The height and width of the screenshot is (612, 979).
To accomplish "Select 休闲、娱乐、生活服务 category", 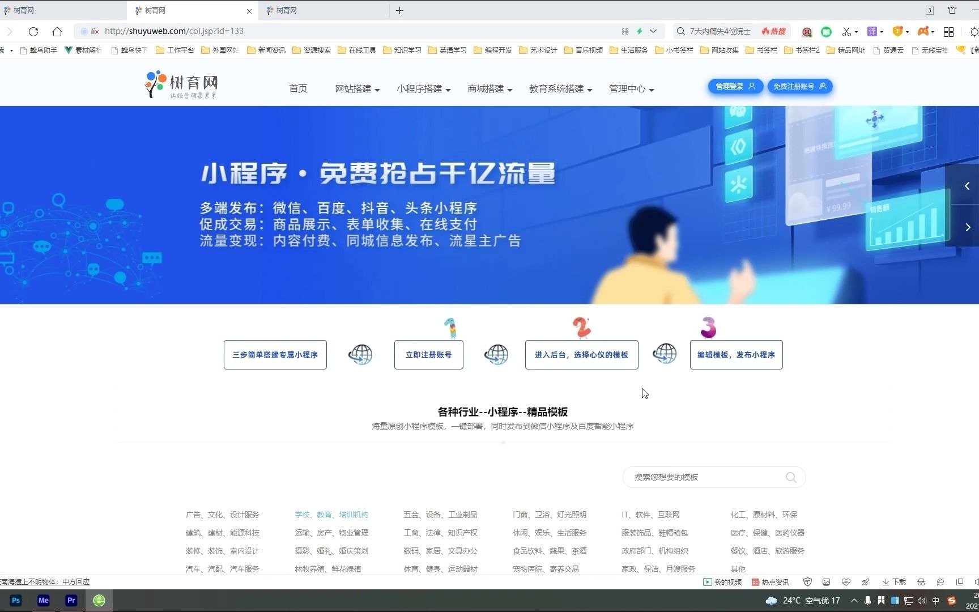I will (550, 533).
